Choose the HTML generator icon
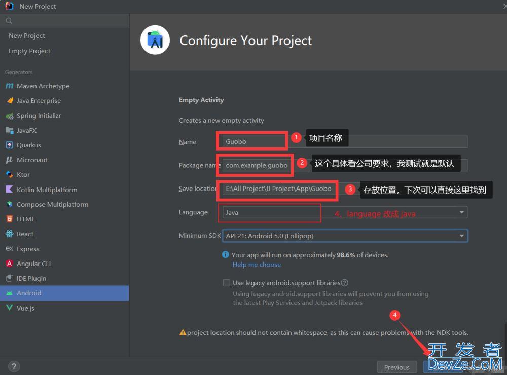 9,219
